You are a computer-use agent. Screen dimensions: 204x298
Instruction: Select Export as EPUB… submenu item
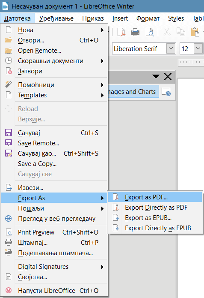[x=155, y=218]
